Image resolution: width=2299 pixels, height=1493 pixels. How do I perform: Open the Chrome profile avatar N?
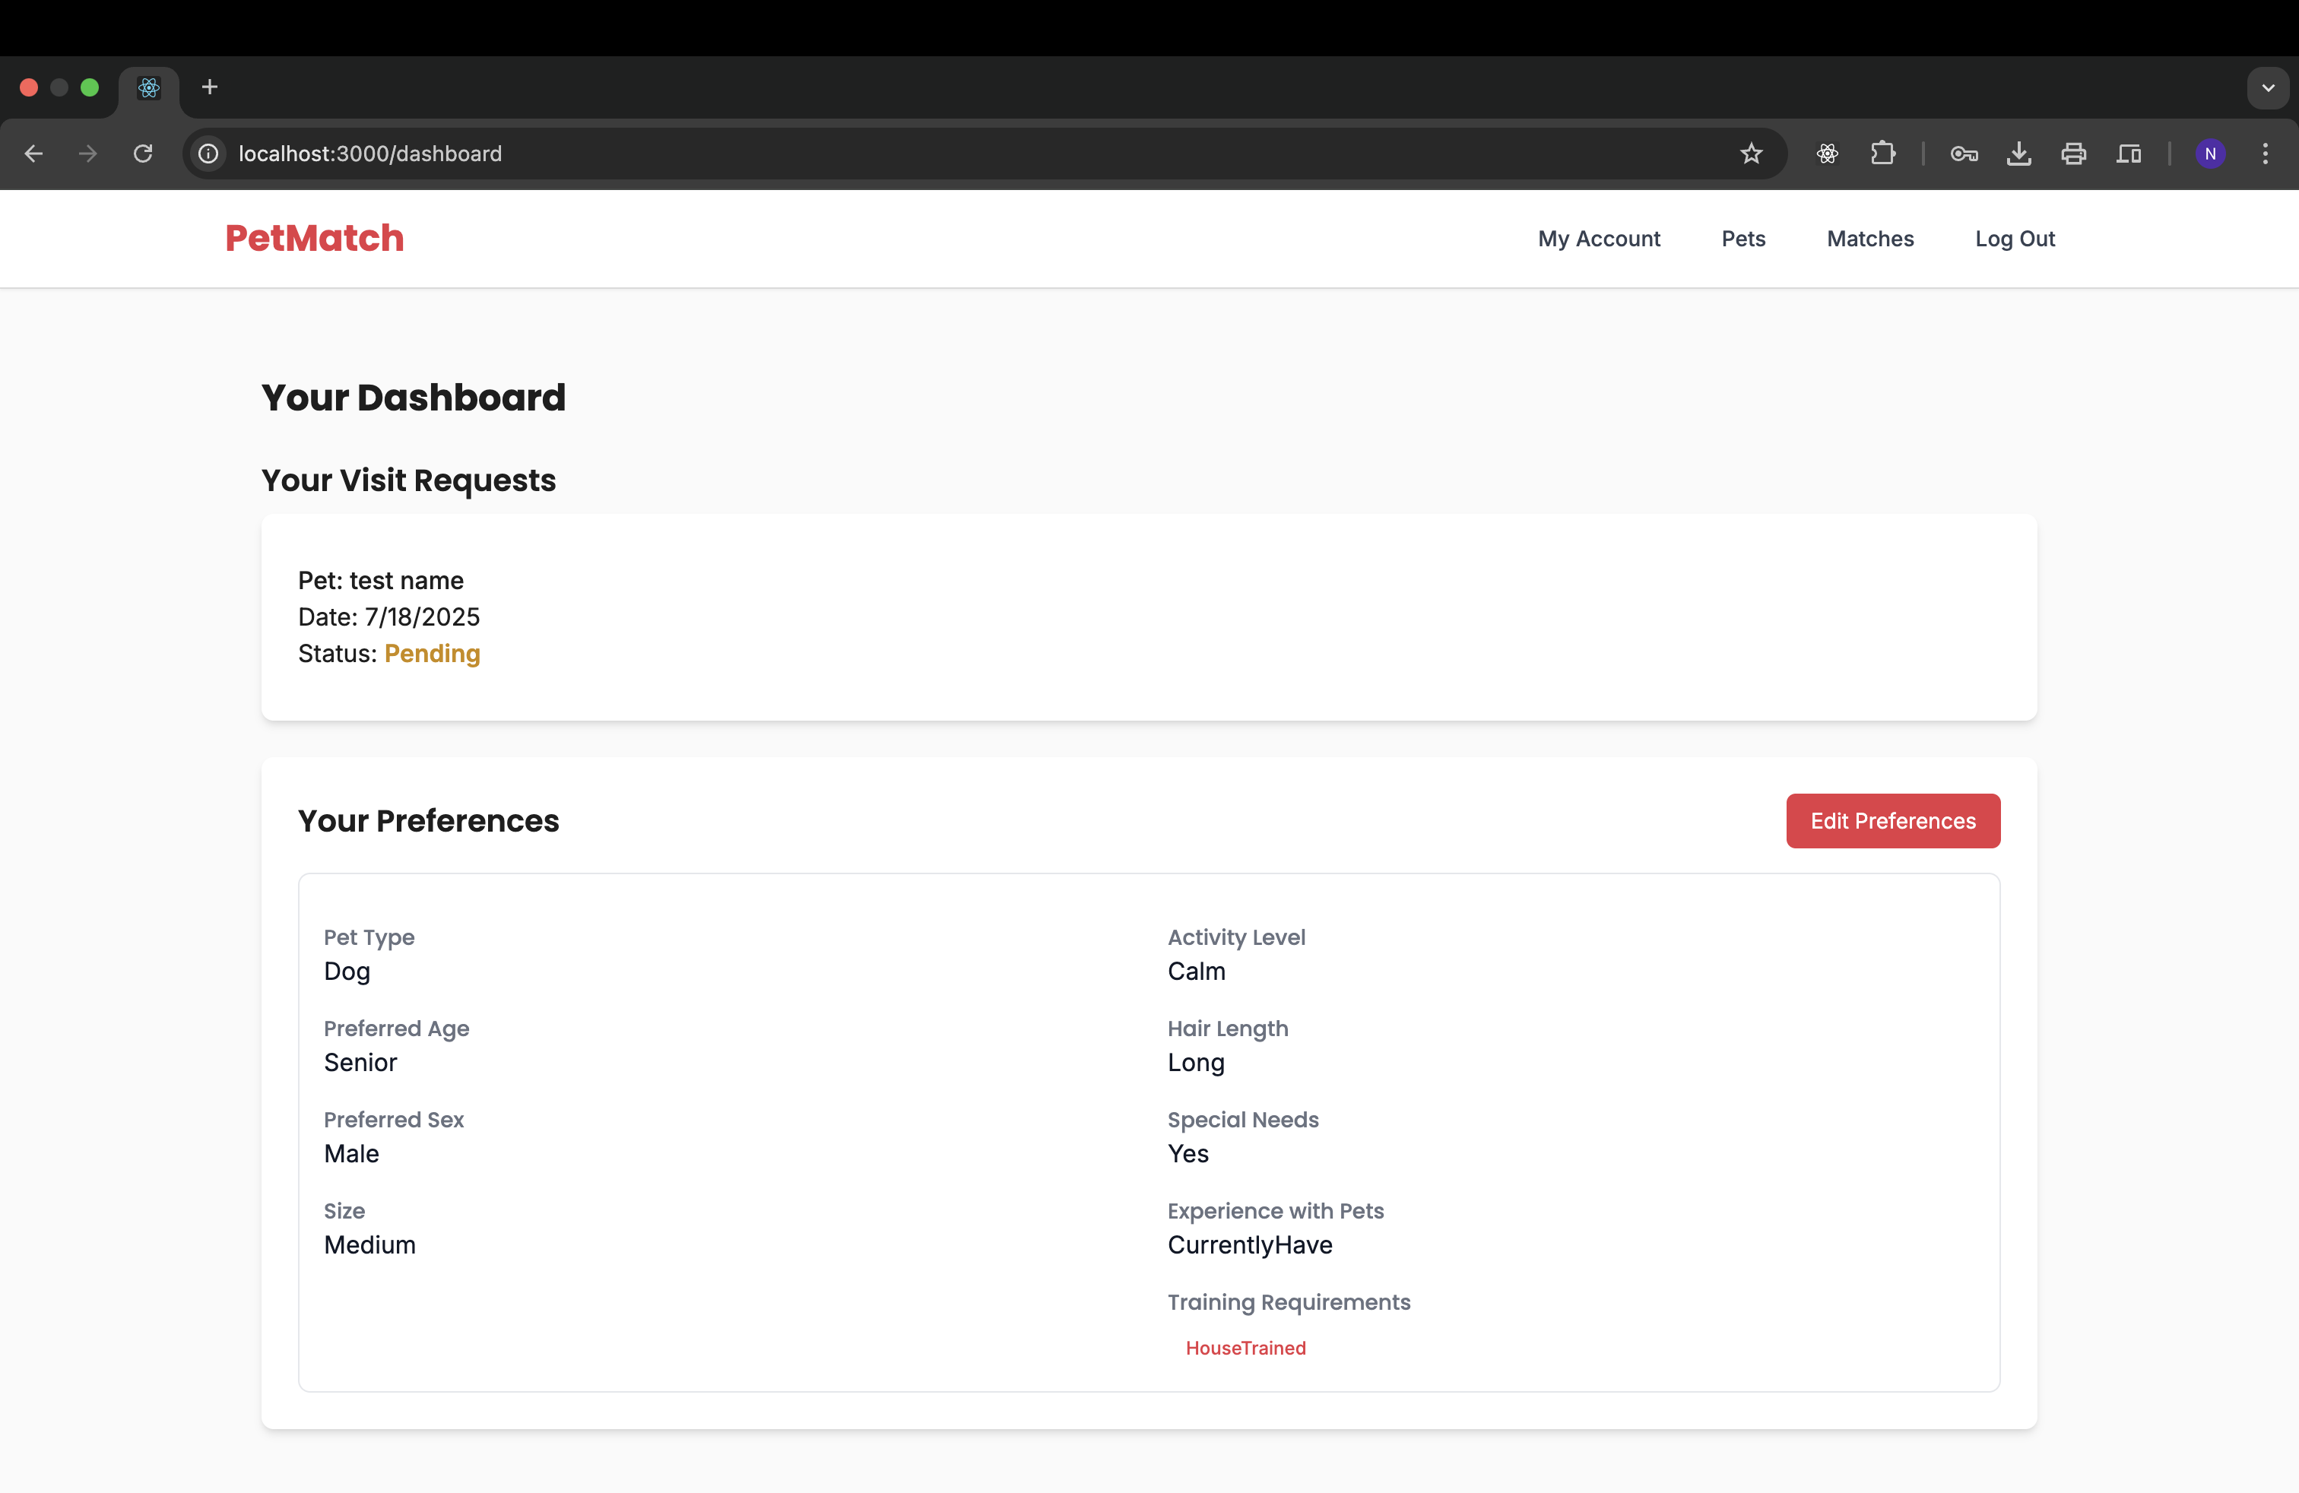coord(2210,154)
